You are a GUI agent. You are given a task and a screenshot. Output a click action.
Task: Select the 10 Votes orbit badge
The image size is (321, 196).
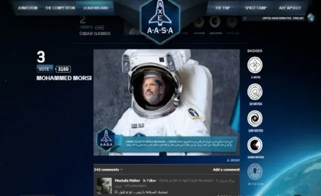pos(255,91)
